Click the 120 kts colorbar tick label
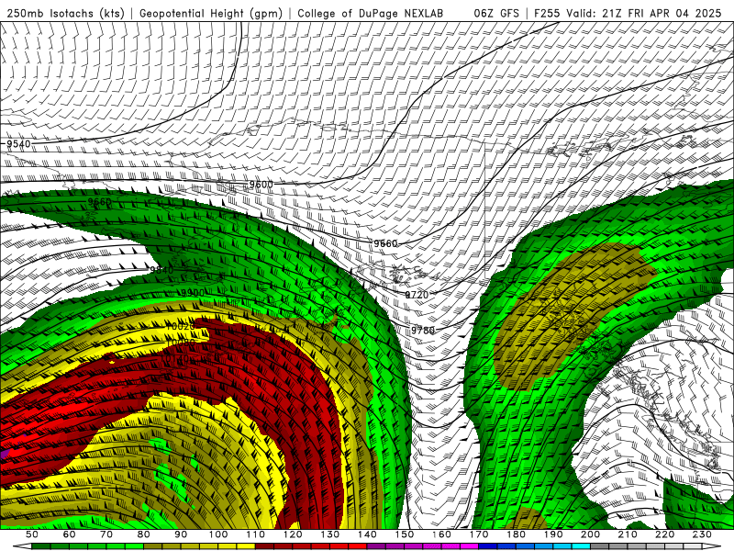This screenshot has height=551, width=734. click(x=293, y=534)
